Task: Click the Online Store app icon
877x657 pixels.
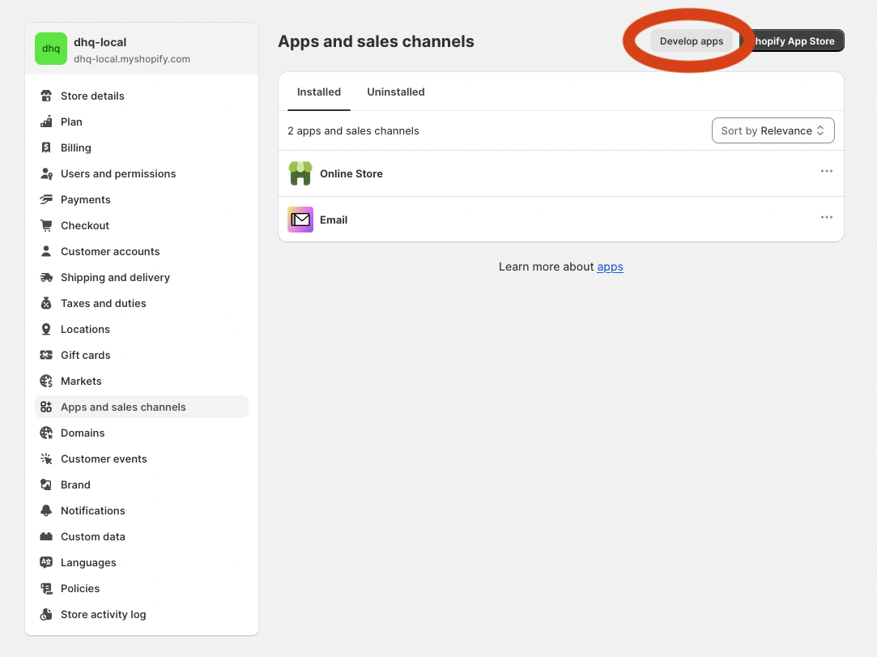Action: [x=300, y=173]
